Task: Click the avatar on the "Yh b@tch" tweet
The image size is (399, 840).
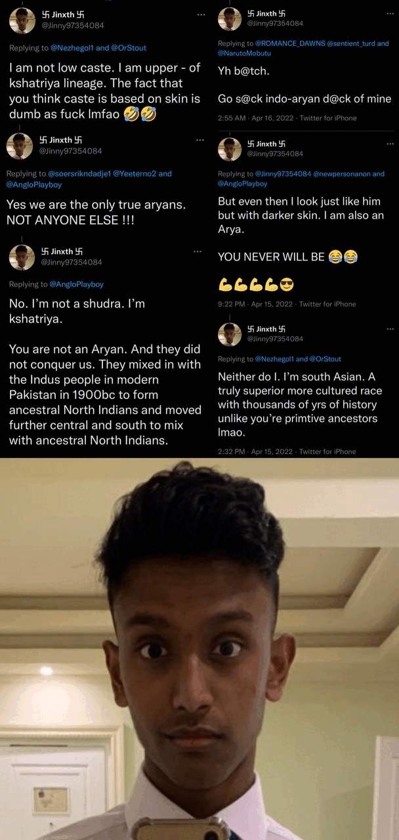Action: (230, 19)
